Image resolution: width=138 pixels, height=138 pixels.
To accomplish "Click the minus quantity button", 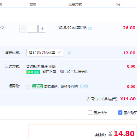I will click(x=23, y=29).
